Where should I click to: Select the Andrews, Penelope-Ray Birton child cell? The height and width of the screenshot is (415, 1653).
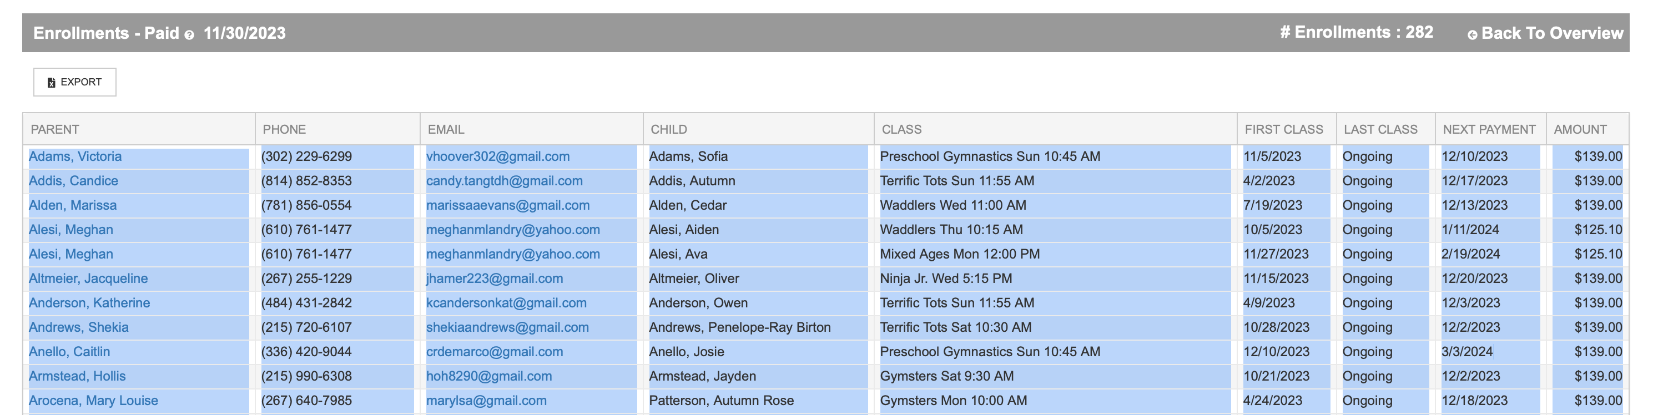[x=739, y=327]
